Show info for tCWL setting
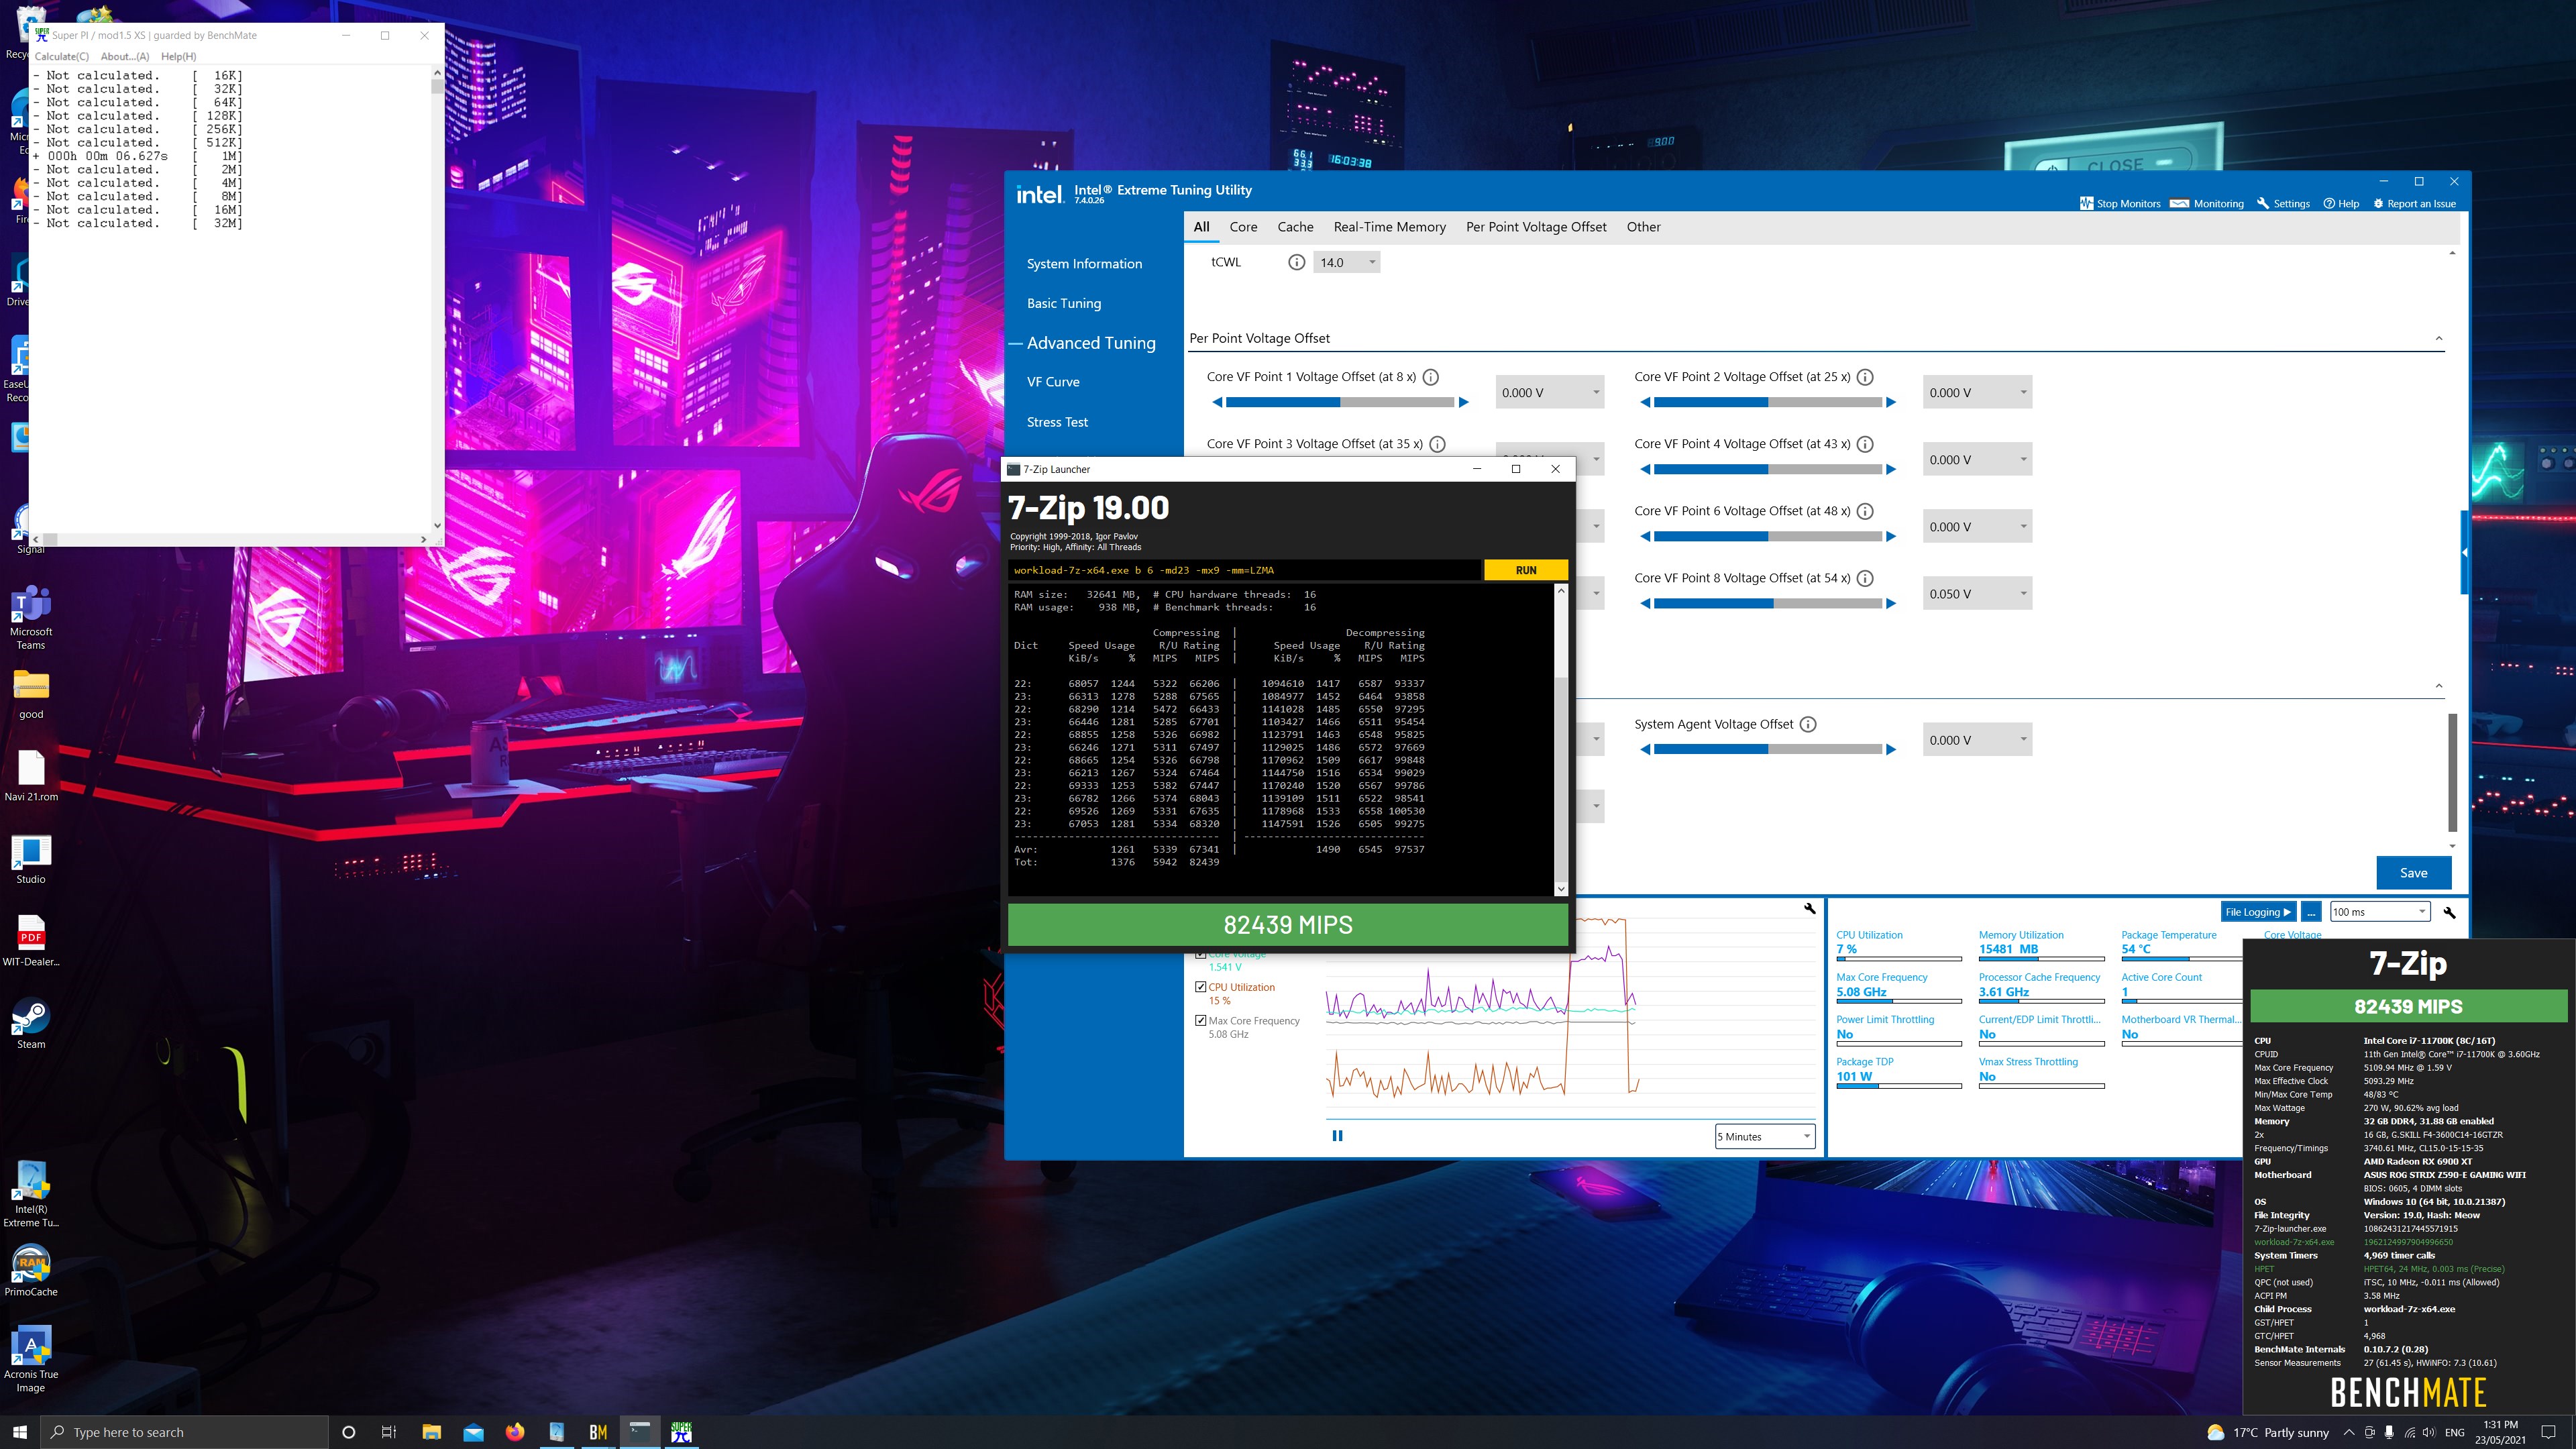Image resolution: width=2576 pixels, height=1449 pixels. coord(1296,262)
